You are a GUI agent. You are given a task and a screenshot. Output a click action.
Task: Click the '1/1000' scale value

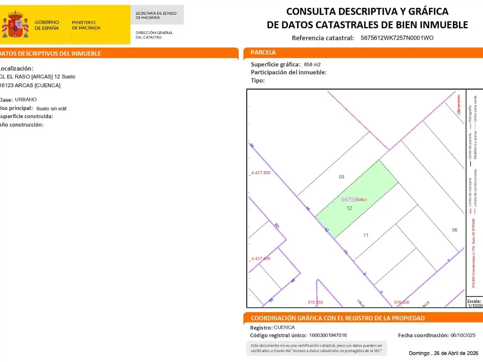(x=475, y=306)
